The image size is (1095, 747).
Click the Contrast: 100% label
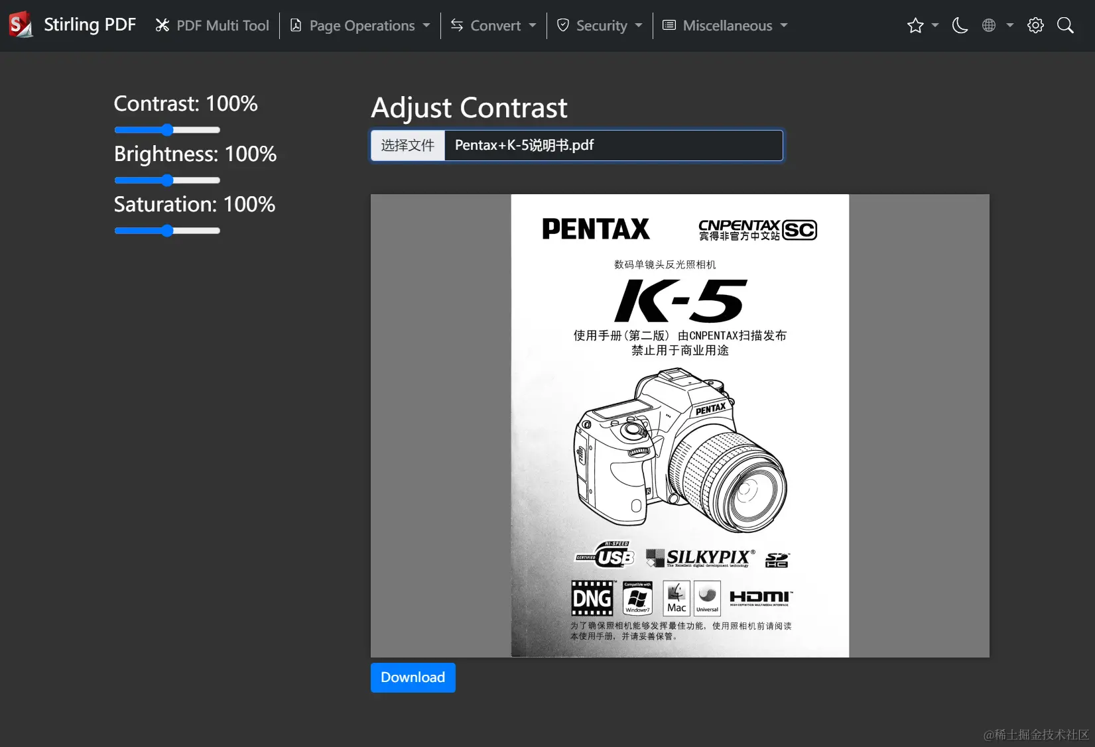[x=186, y=103]
